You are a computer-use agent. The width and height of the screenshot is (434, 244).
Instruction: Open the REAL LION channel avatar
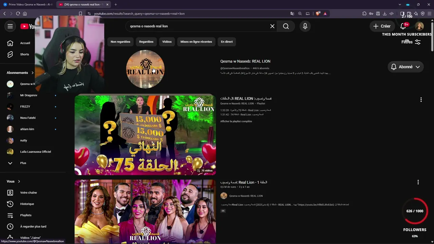click(x=145, y=69)
